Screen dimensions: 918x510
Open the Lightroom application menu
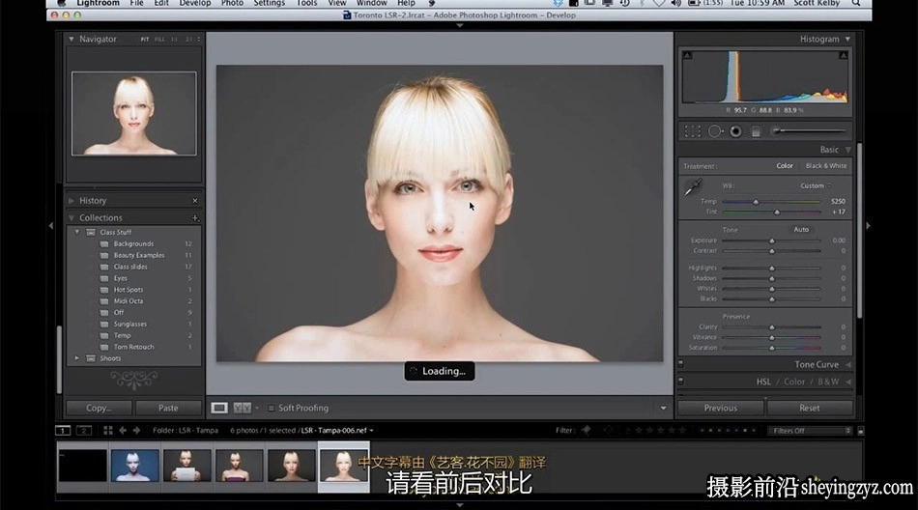98,3
